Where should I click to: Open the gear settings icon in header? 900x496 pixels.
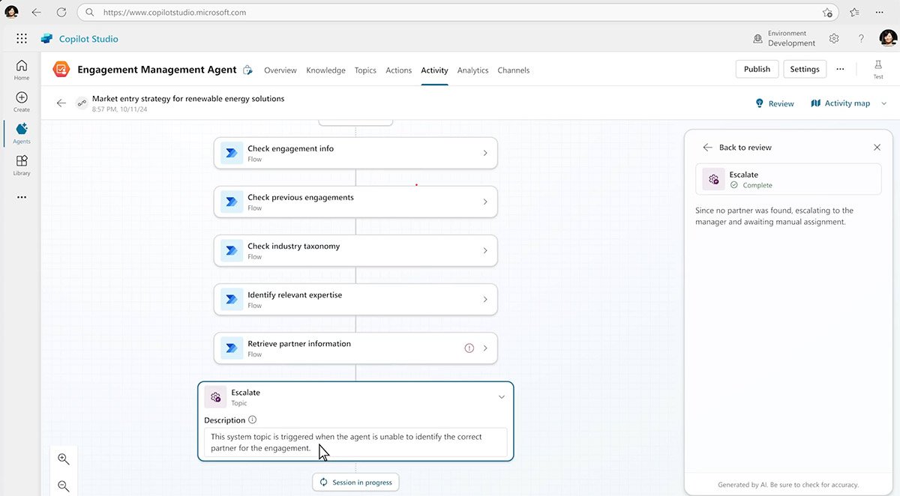[834, 39]
